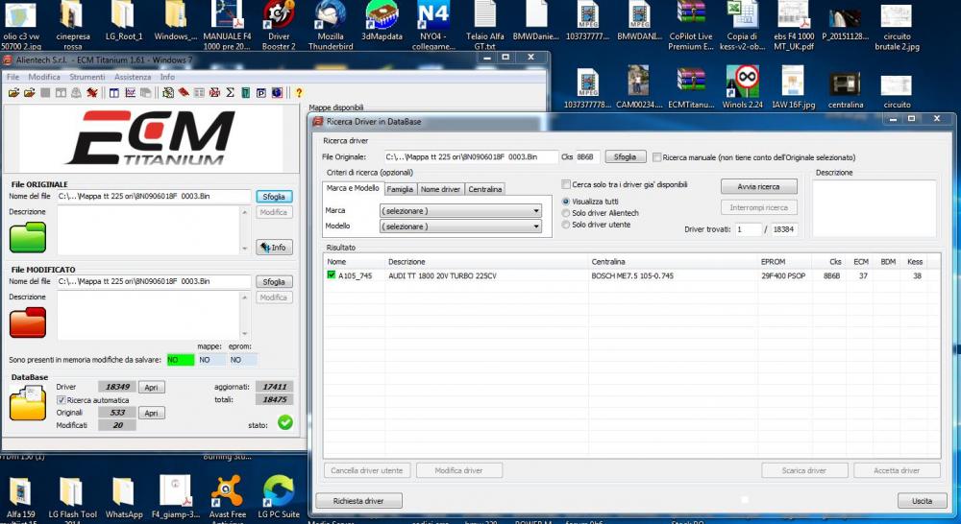Click the Uscita button
This screenshot has width=961, height=524.
922,501
